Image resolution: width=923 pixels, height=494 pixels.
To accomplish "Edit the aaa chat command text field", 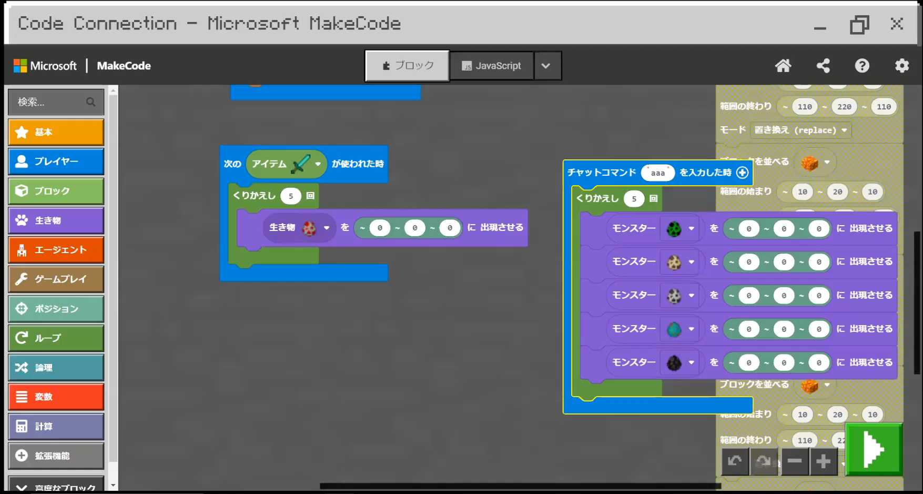I will tap(658, 173).
